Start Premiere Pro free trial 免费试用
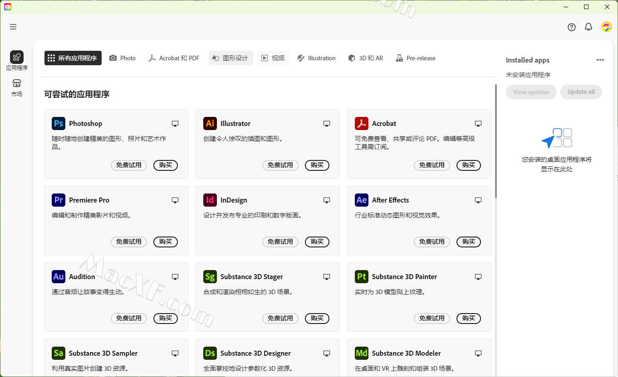This screenshot has width=618, height=377. point(129,242)
